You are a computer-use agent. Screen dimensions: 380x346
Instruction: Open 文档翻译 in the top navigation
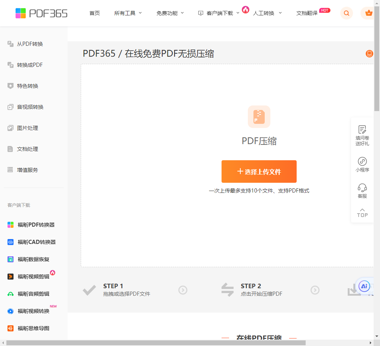(307, 13)
